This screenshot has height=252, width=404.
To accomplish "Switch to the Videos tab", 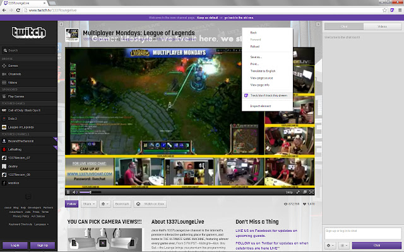I will click(383, 26).
